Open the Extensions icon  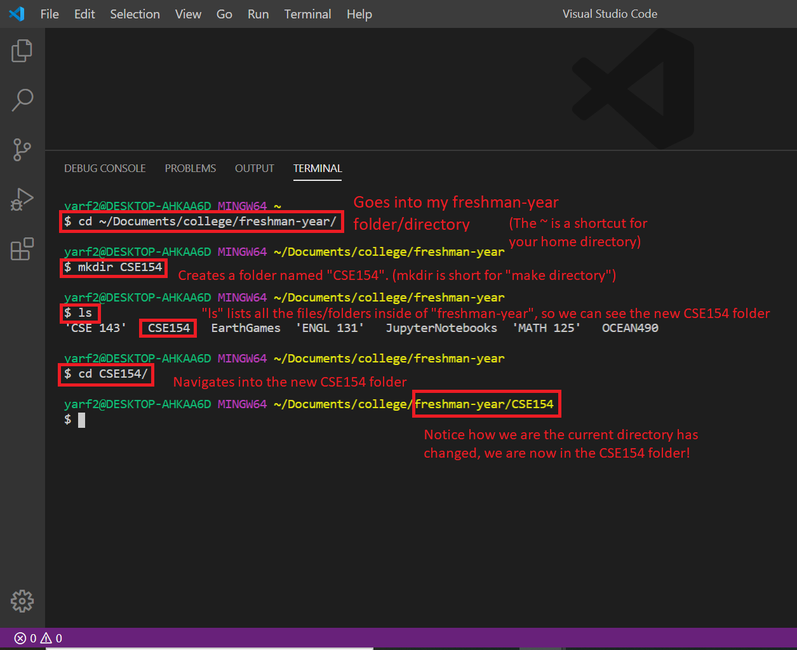point(22,249)
